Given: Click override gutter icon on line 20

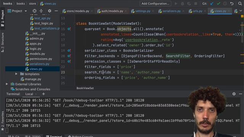Looking at the screenshot, I should (x=69, y=56).
